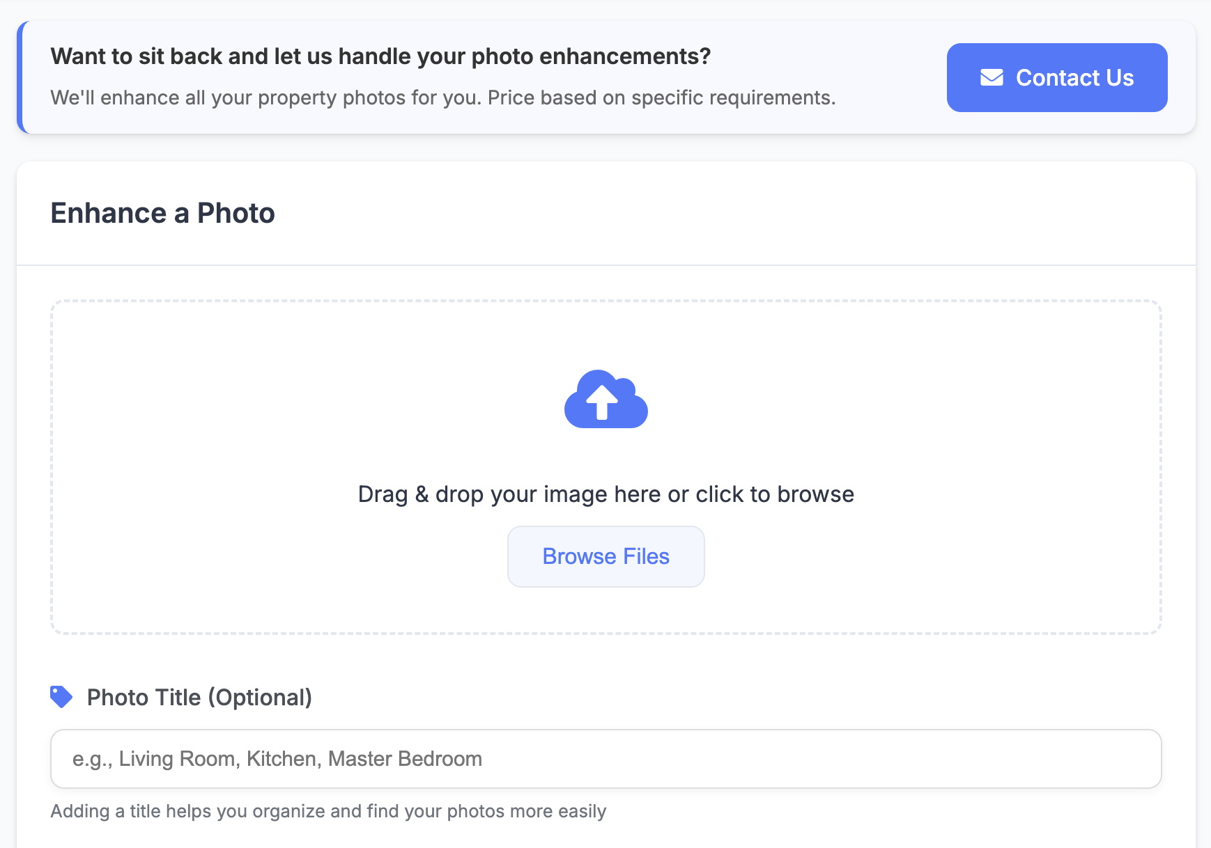Select the white arrow inside the cloud
The height and width of the screenshot is (848, 1211).
(x=602, y=402)
